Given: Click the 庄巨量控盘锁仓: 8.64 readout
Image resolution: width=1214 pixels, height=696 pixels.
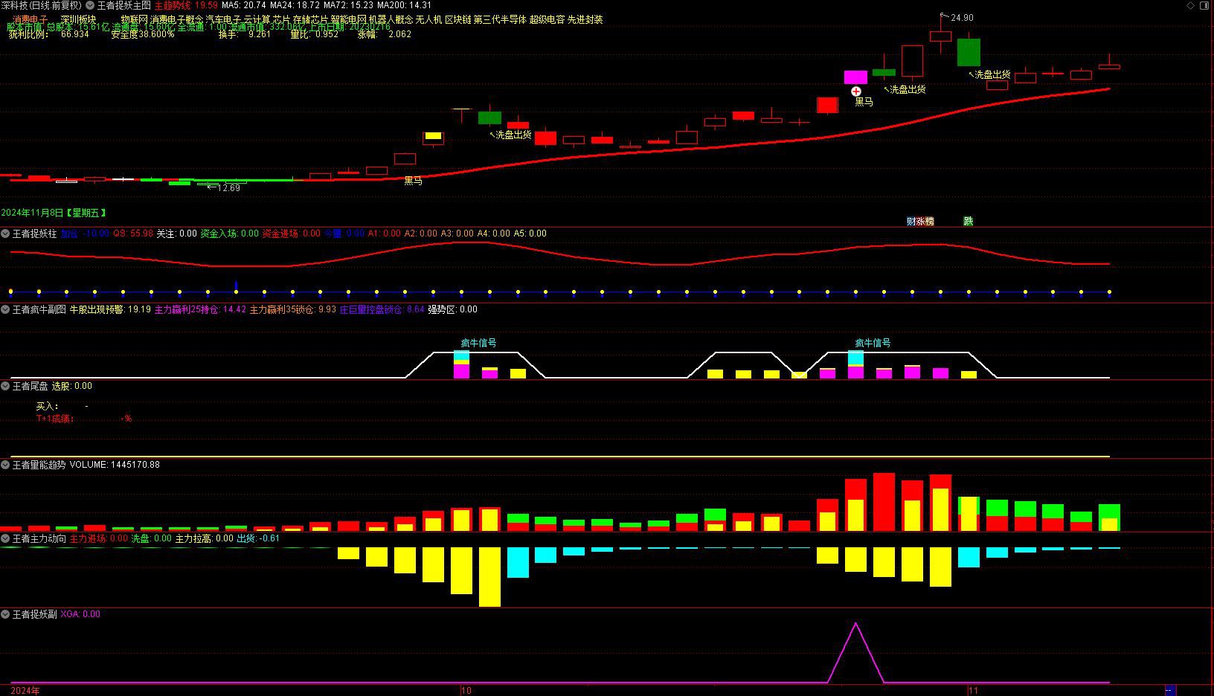Looking at the screenshot, I should pos(382,309).
